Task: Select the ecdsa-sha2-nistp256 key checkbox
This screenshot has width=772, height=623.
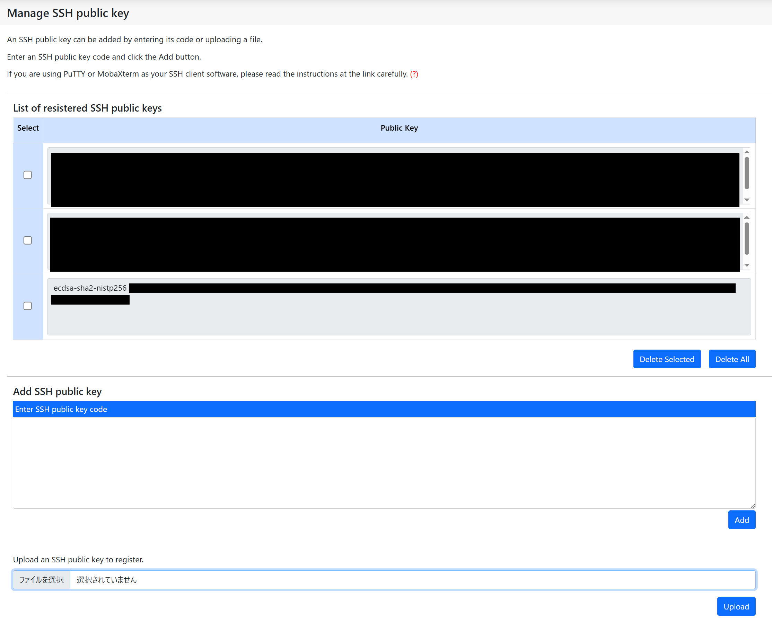Action: tap(28, 306)
